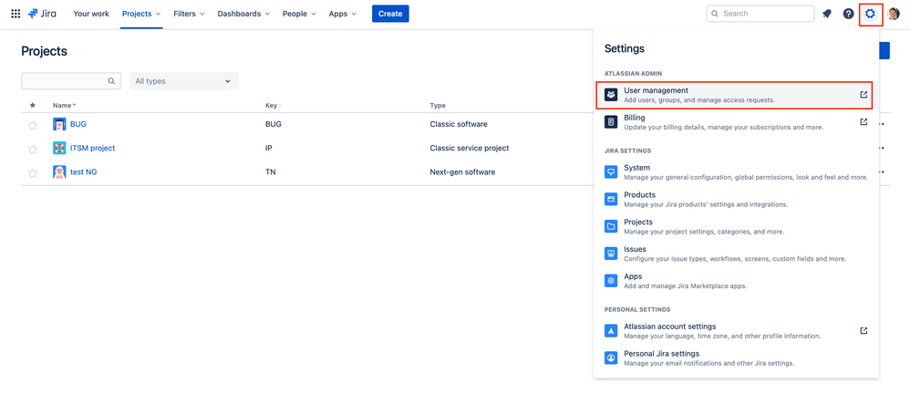Select Personal Jira settings entry
The height and width of the screenshot is (415, 910).
coord(735,358)
